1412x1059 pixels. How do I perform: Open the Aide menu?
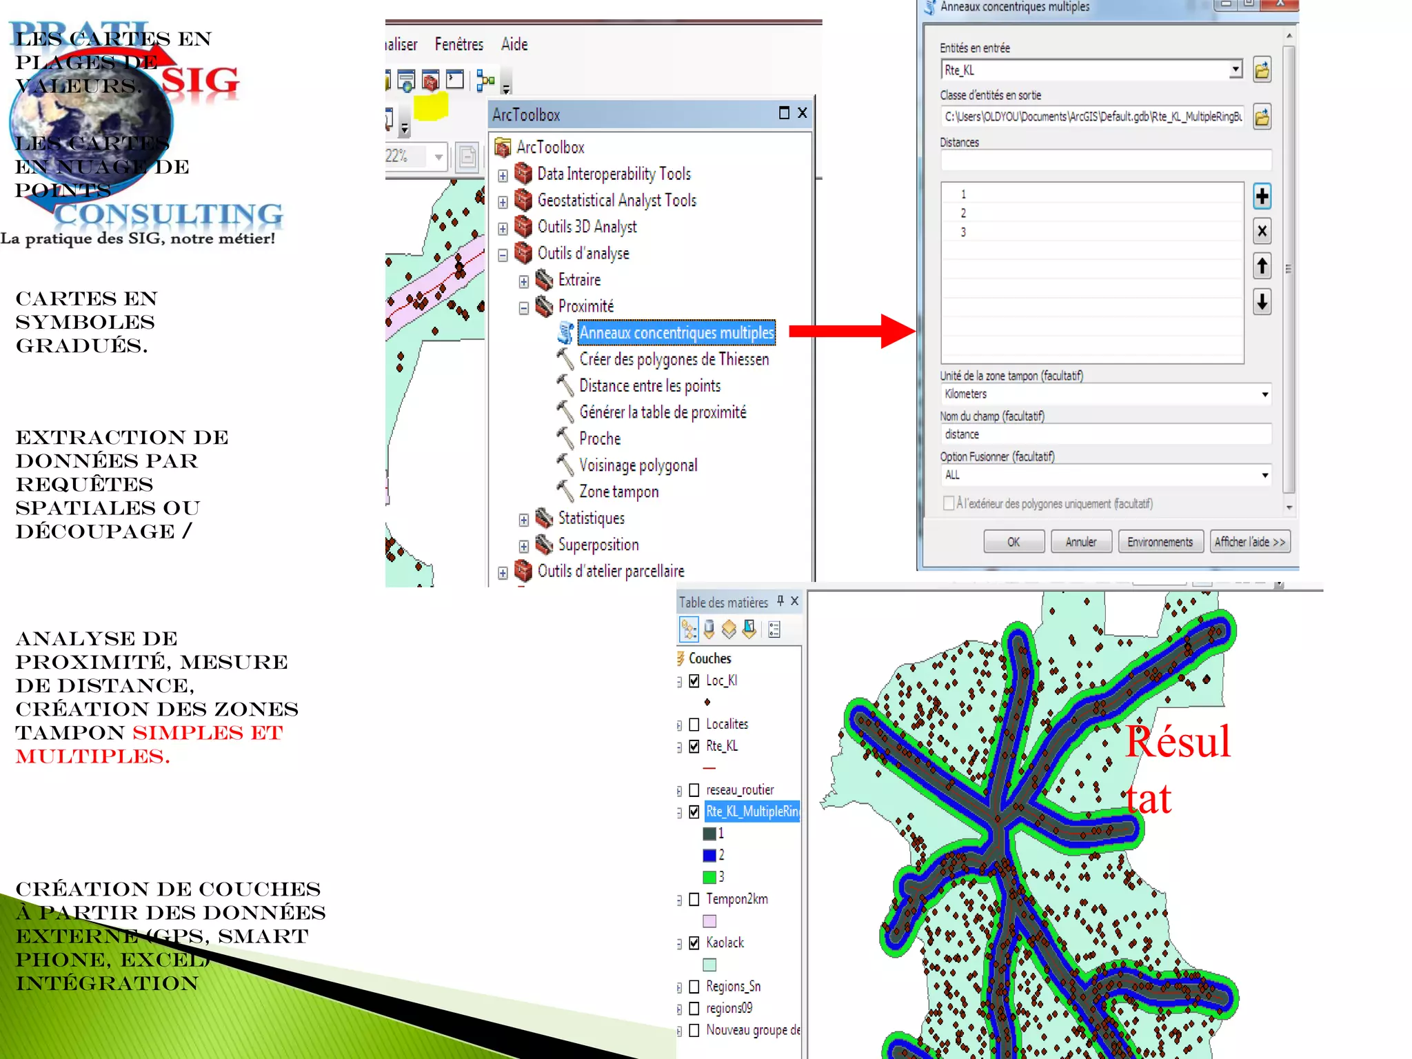click(514, 45)
